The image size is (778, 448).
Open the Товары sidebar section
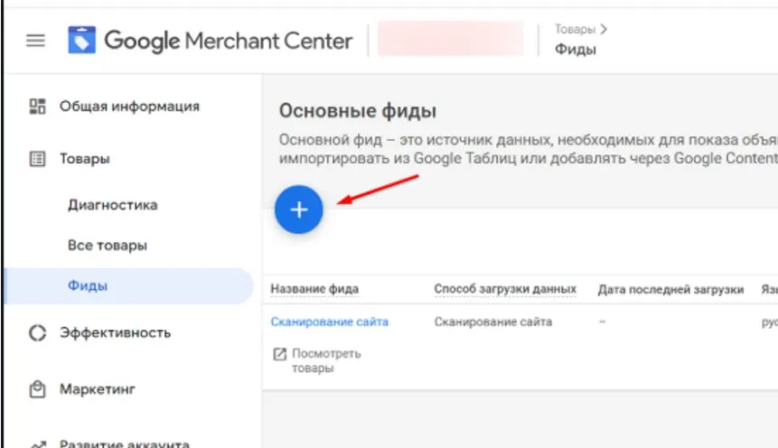point(85,159)
